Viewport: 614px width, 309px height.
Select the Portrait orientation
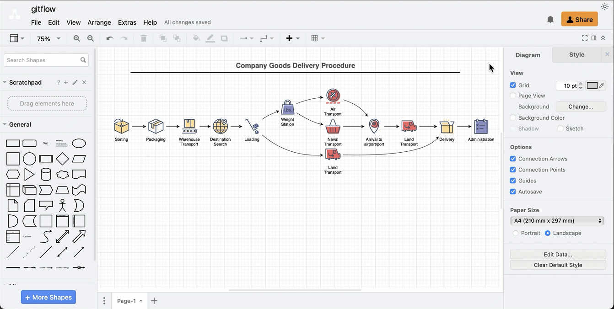point(516,233)
